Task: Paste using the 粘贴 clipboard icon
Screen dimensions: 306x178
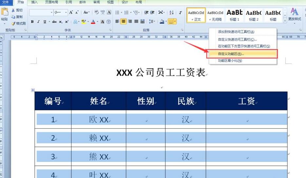Action: [x=5, y=12]
